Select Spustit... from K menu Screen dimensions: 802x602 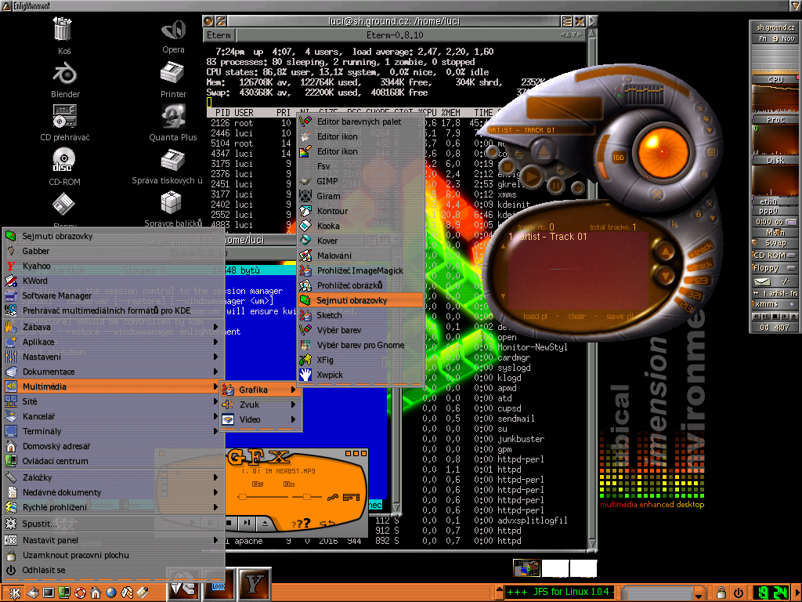(114, 523)
